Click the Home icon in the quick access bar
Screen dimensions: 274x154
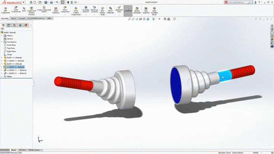(31, 2)
